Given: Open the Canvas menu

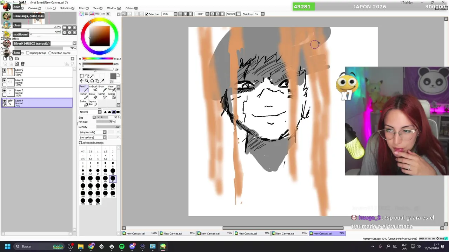Looking at the screenshot, I should 34,8.
